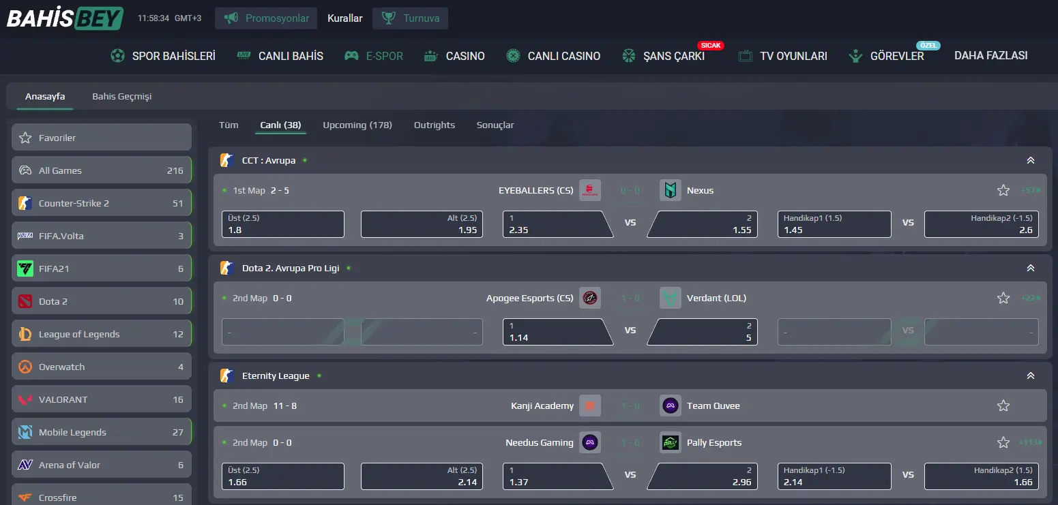The height and width of the screenshot is (505, 1058).
Task: Click the Overwatch sidebar icon
Action: [x=25, y=367]
